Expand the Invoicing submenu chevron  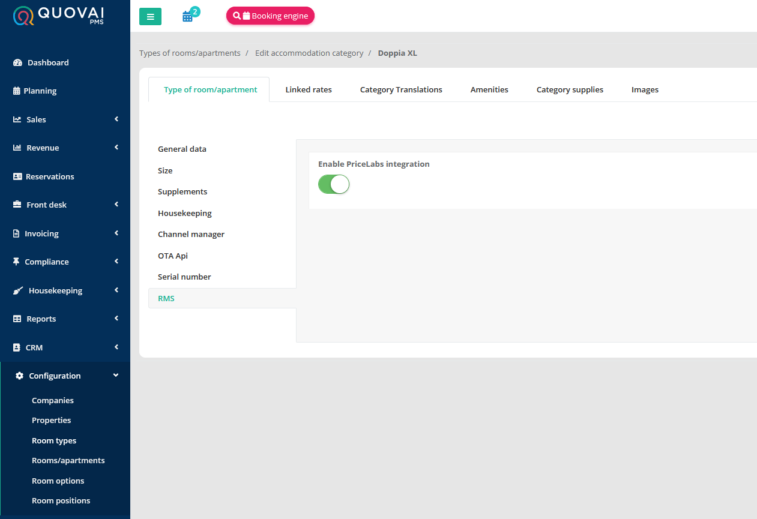coord(116,233)
